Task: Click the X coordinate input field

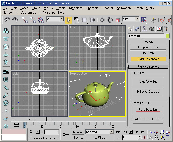Action: (52, 132)
